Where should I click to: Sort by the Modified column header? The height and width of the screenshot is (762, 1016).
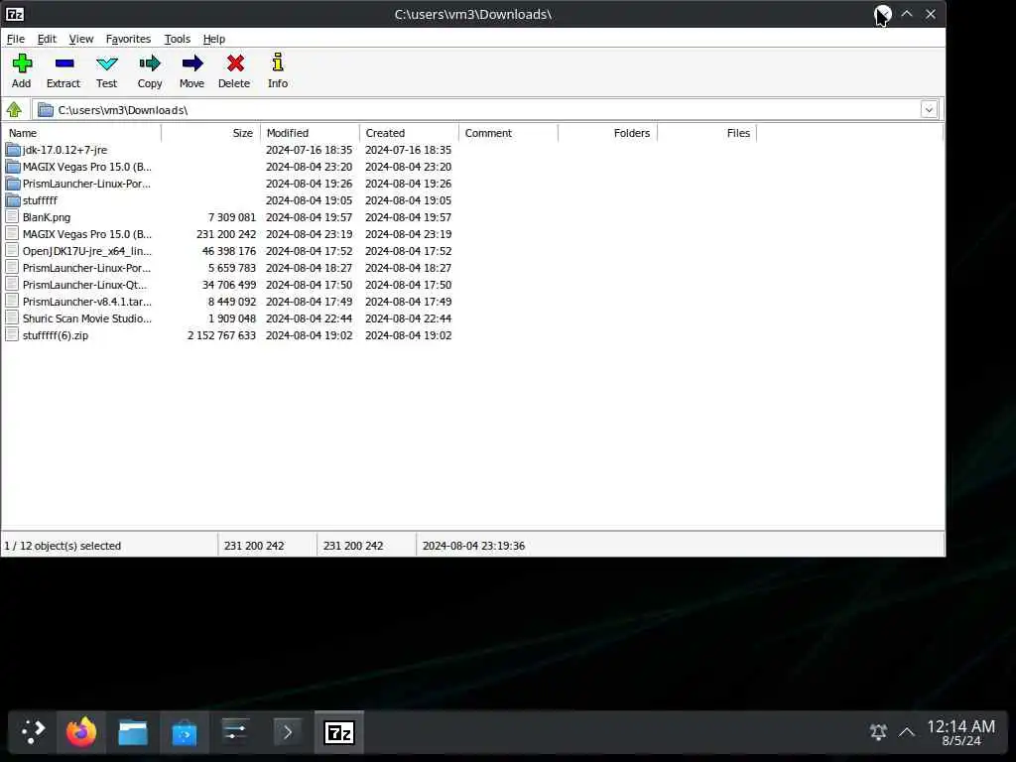coord(310,133)
